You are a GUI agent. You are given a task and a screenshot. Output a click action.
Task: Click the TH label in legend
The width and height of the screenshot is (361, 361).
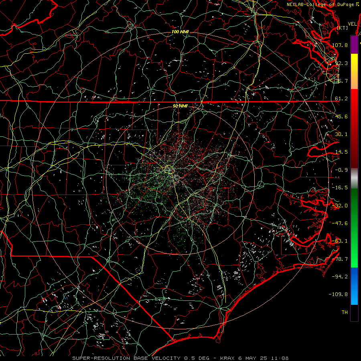(345, 312)
